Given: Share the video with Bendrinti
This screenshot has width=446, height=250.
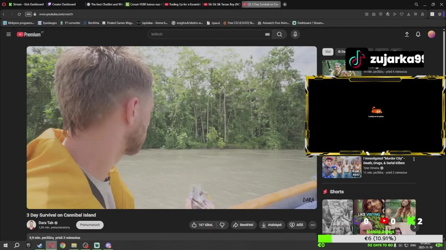Looking at the screenshot, I should 243,225.
